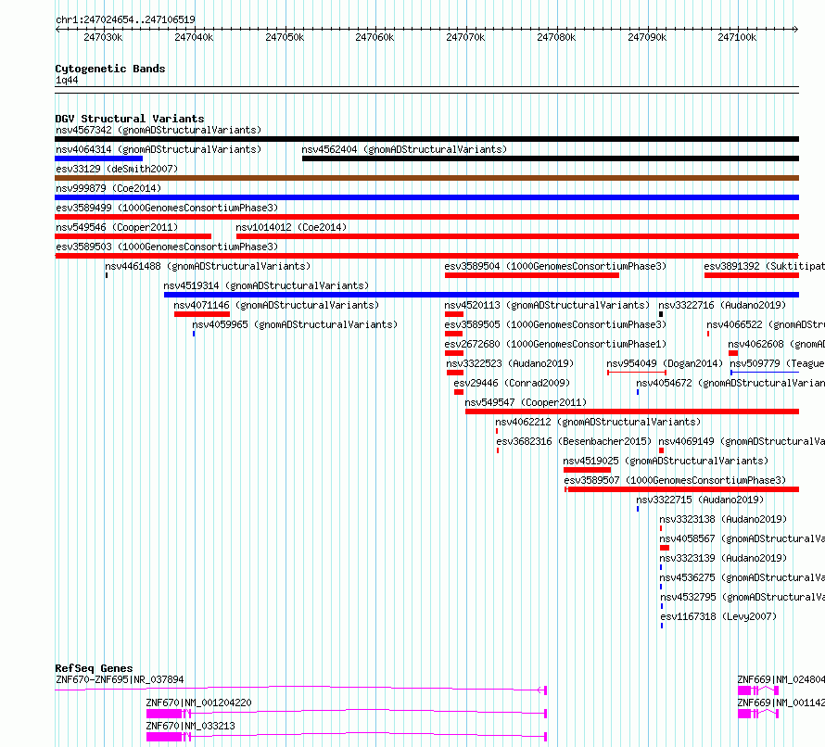Click the DGV Structural Variants track title
Screen dimensions: 825x747
(130, 119)
